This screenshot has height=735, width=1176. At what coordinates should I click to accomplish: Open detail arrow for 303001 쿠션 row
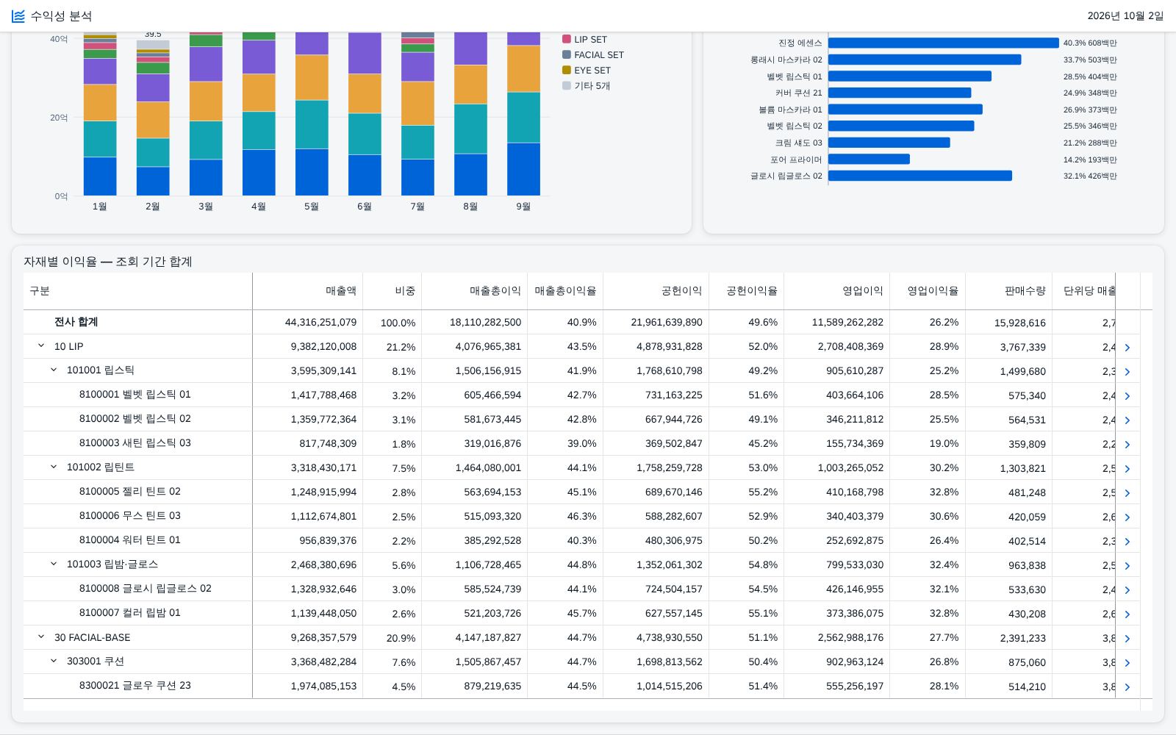(x=1127, y=663)
